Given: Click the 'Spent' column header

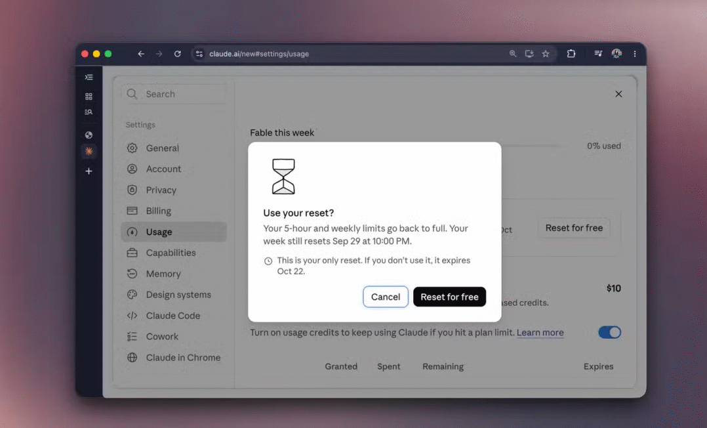Looking at the screenshot, I should click(389, 366).
